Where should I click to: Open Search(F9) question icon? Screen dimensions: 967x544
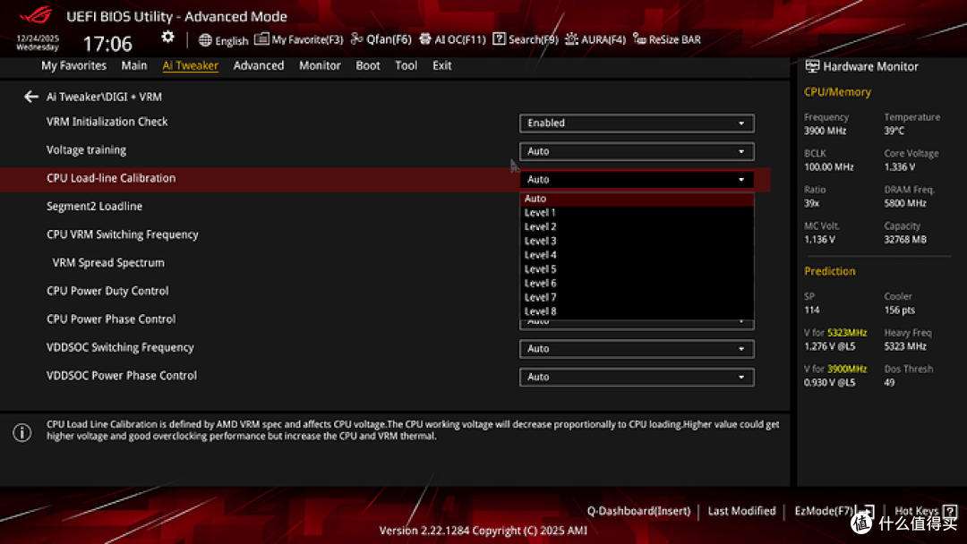(499, 38)
